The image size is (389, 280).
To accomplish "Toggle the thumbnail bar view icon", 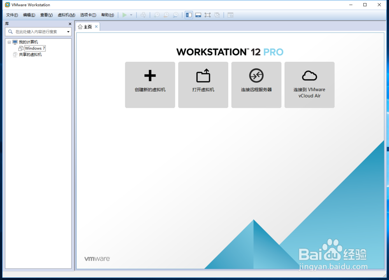I will tap(198, 15).
